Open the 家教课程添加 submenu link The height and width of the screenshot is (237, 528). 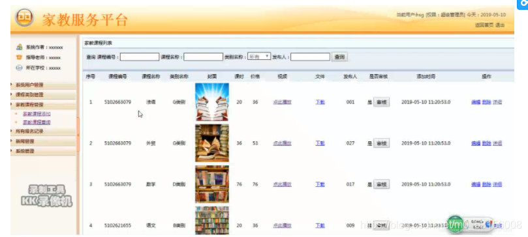(x=37, y=114)
